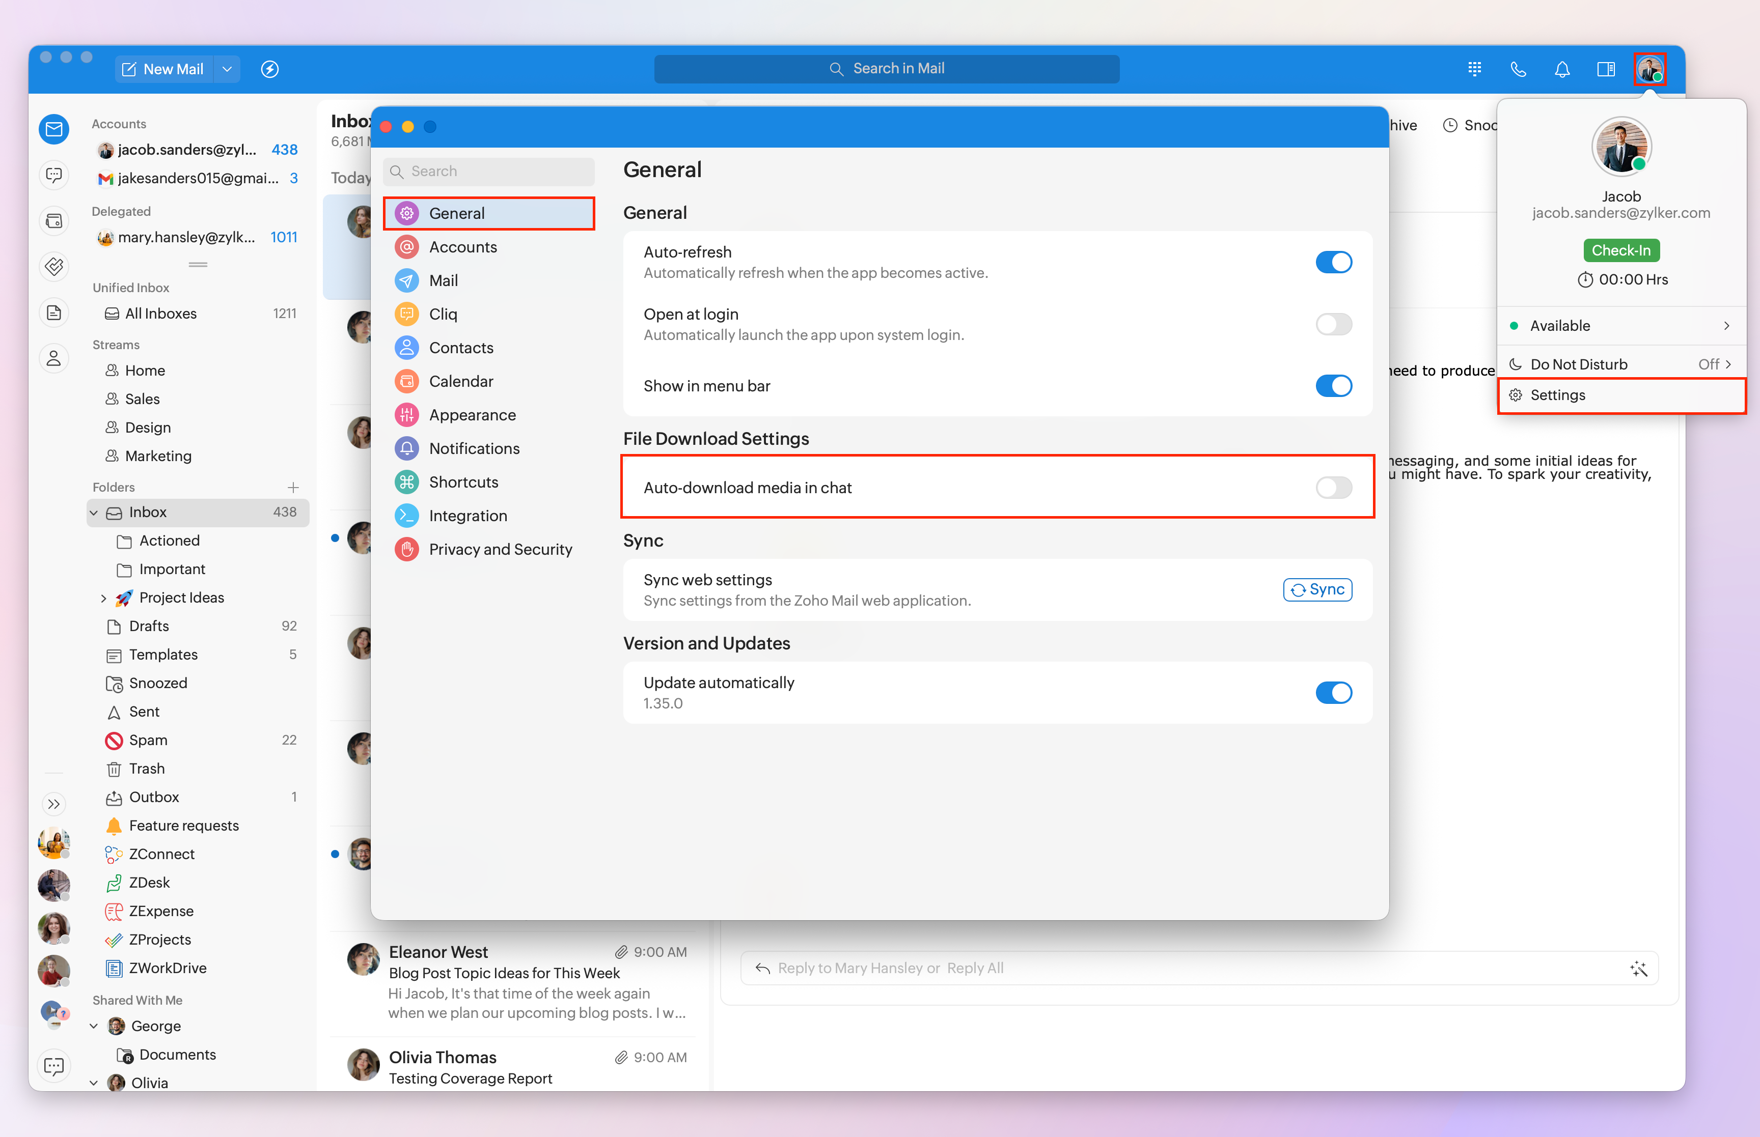Open the Privacy and Security category
The width and height of the screenshot is (1760, 1137).
tap(500, 549)
